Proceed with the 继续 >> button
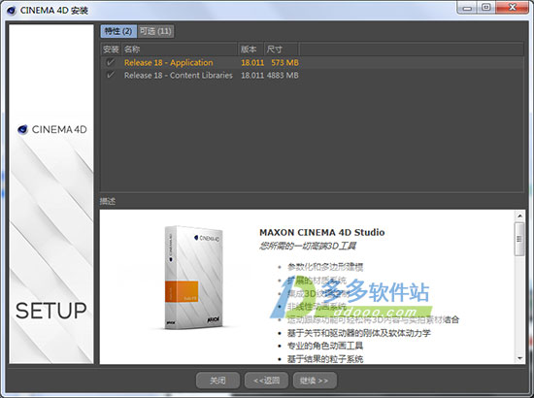Viewport: 534px width, 398px height. click(x=315, y=381)
